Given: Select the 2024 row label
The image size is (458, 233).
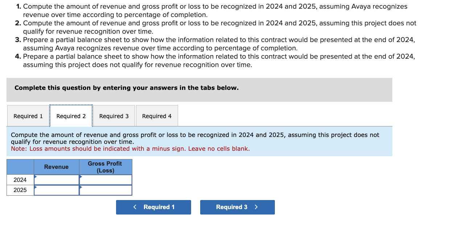Looking at the screenshot, I should click(20, 179).
